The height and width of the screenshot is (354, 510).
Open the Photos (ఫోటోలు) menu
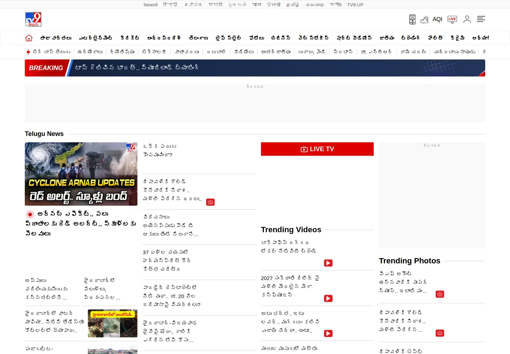pyautogui.click(x=256, y=38)
